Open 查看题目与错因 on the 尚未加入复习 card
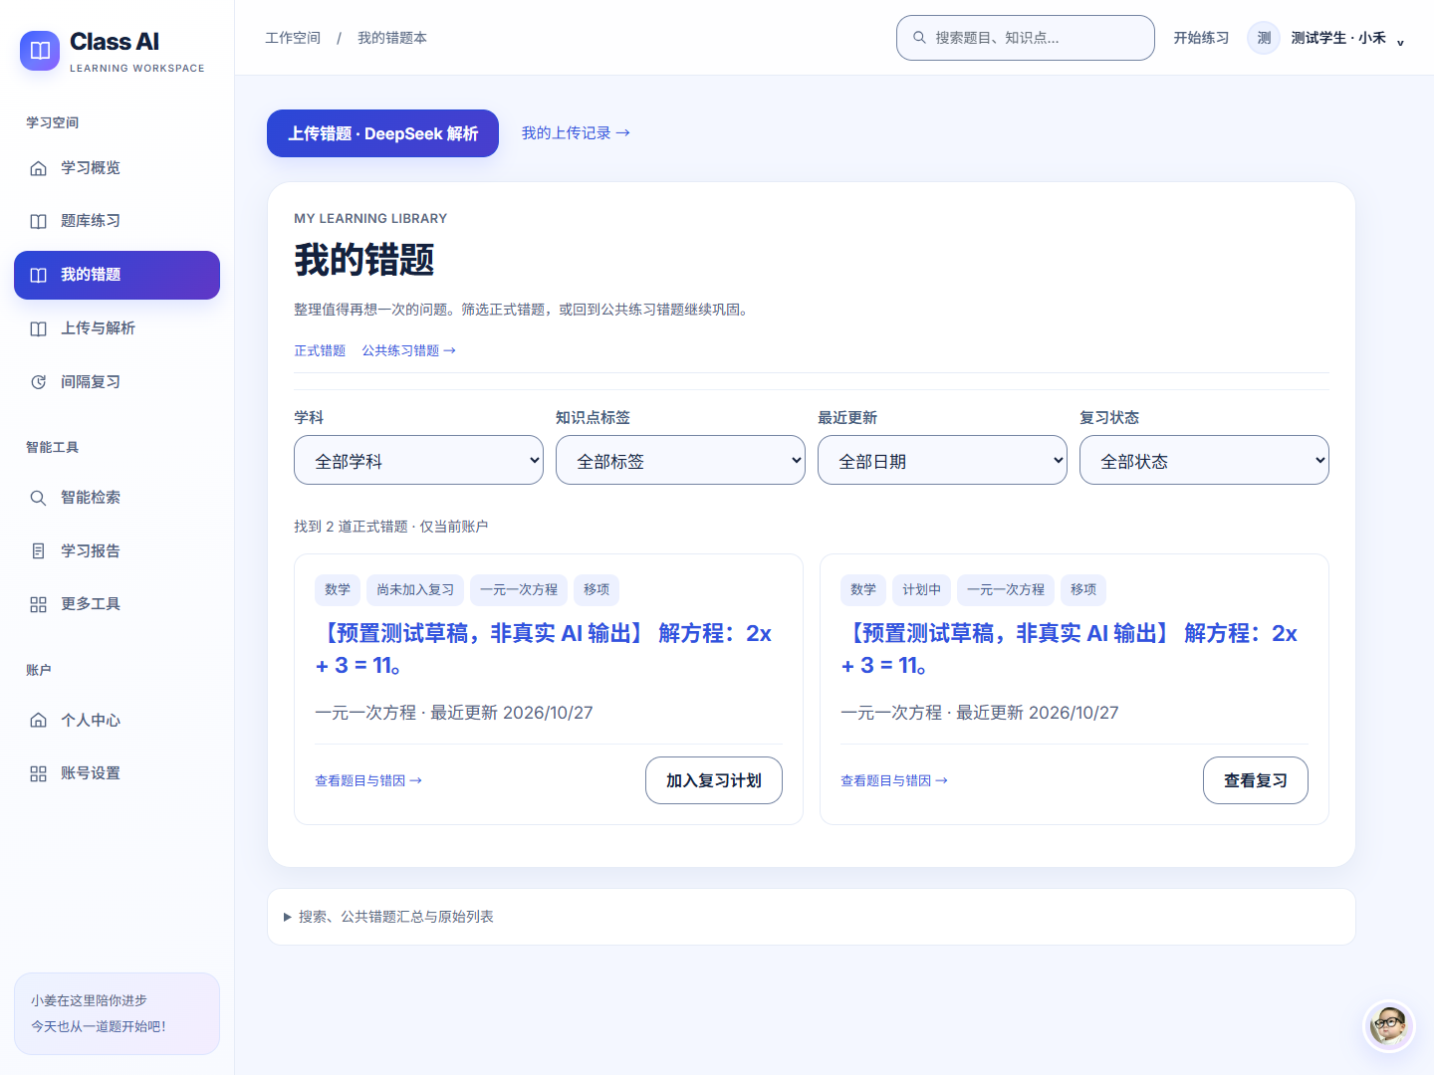 point(368,780)
